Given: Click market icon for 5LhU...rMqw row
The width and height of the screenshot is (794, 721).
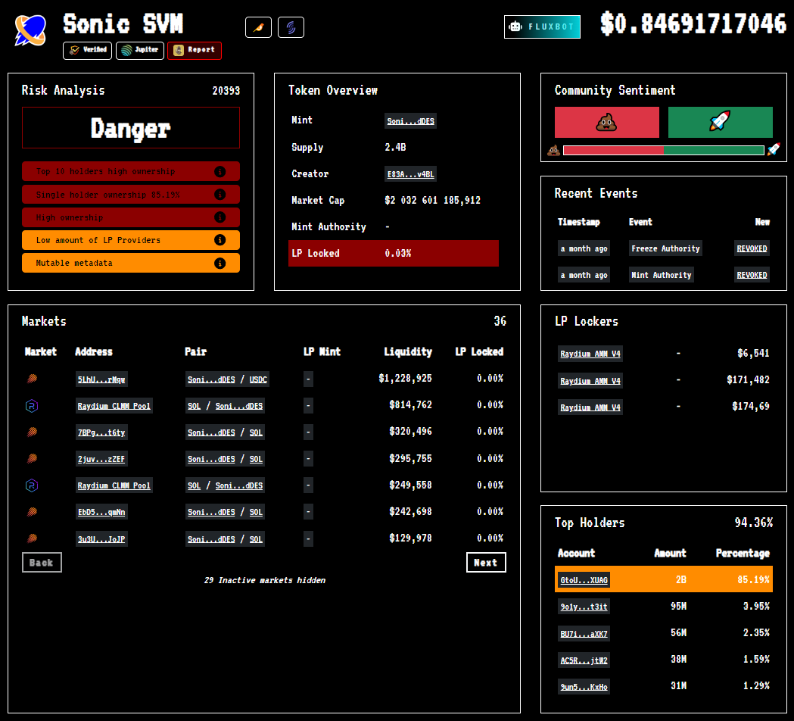Looking at the screenshot, I should click(x=32, y=379).
